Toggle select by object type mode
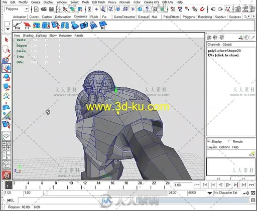 72,9
